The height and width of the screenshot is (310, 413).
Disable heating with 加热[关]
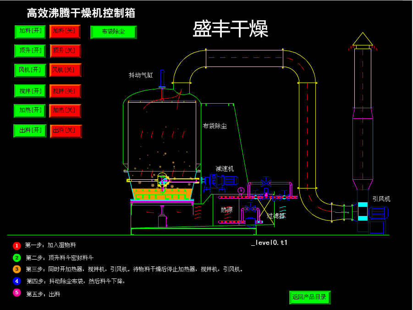[x=65, y=111]
